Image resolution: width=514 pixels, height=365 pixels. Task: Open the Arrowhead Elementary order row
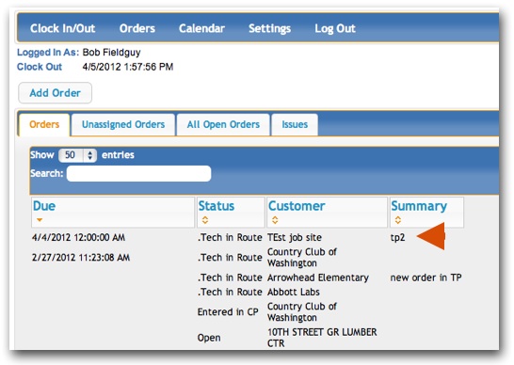click(x=248, y=278)
